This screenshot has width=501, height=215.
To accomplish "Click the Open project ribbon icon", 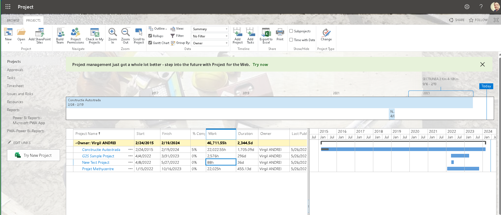I will click(x=21, y=33).
